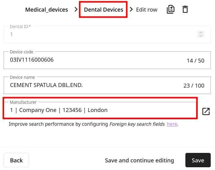215x170 pixels.
Task: Focus the Device code text field
Action: coord(92,60)
